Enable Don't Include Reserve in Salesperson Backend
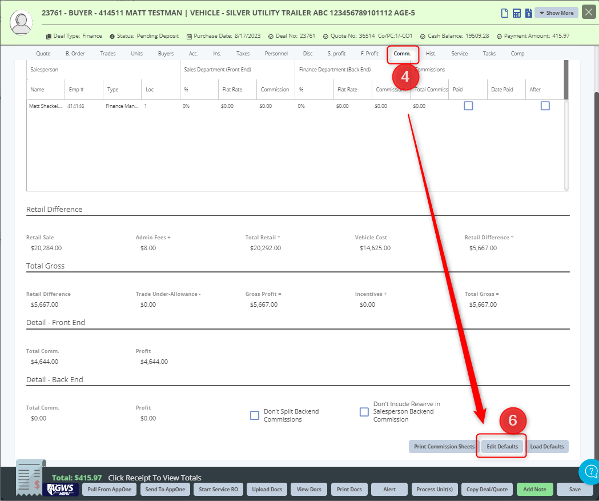The image size is (599, 501). coord(364,412)
